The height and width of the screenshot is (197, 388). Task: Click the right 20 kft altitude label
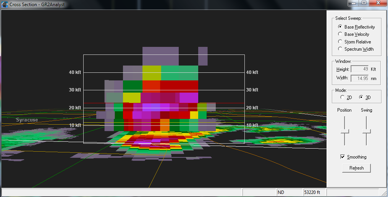[252, 107]
